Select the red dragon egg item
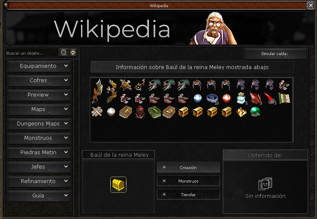The image size is (317, 219). 140,112
